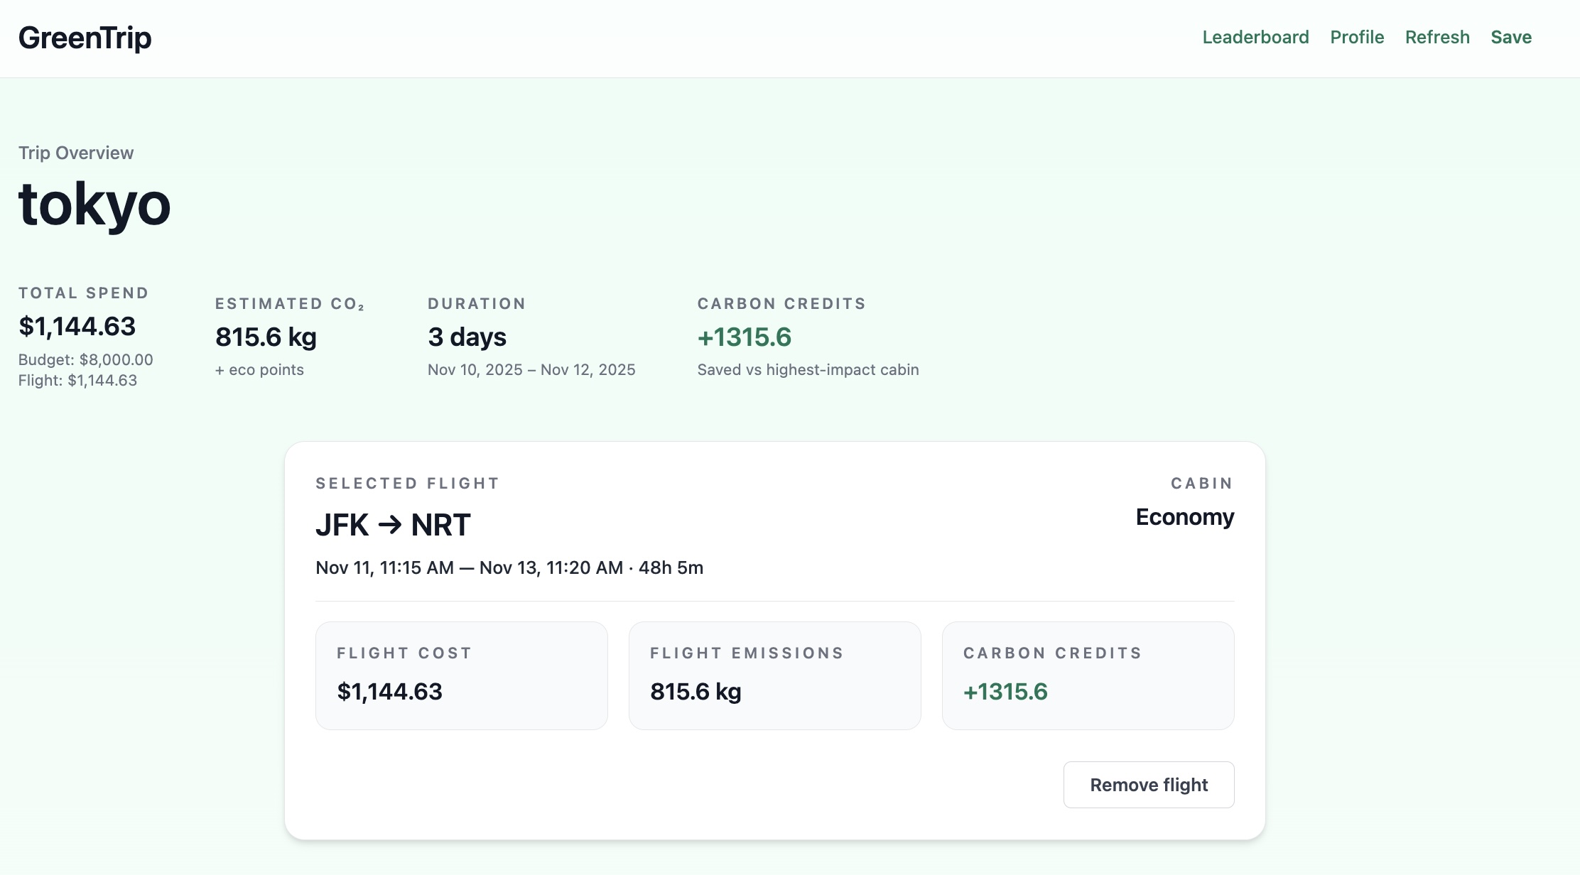Click the Nov 10 – Nov 12 date range
The height and width of the screenshot is (875, 1580).
pos(531,369)
